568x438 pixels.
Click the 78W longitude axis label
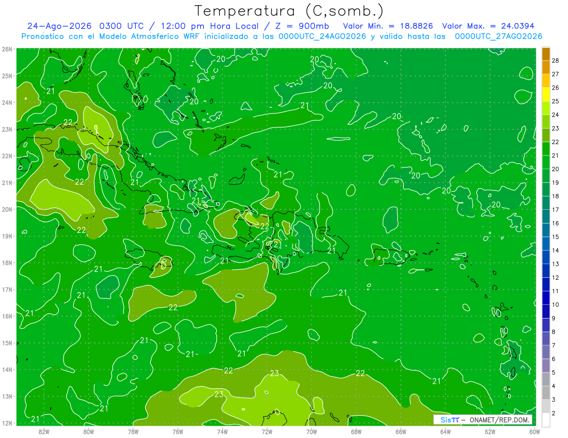pyautogui.click(x=133, y=431)
